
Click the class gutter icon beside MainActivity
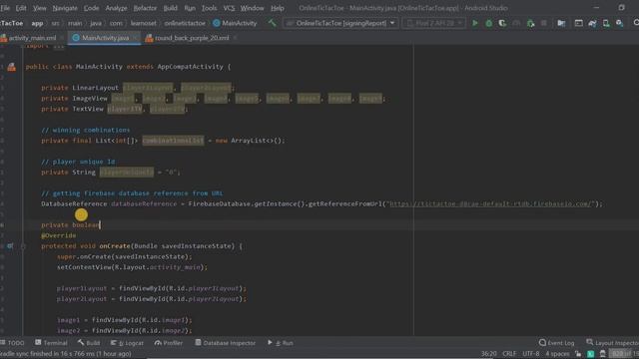[x=11, y=67]
